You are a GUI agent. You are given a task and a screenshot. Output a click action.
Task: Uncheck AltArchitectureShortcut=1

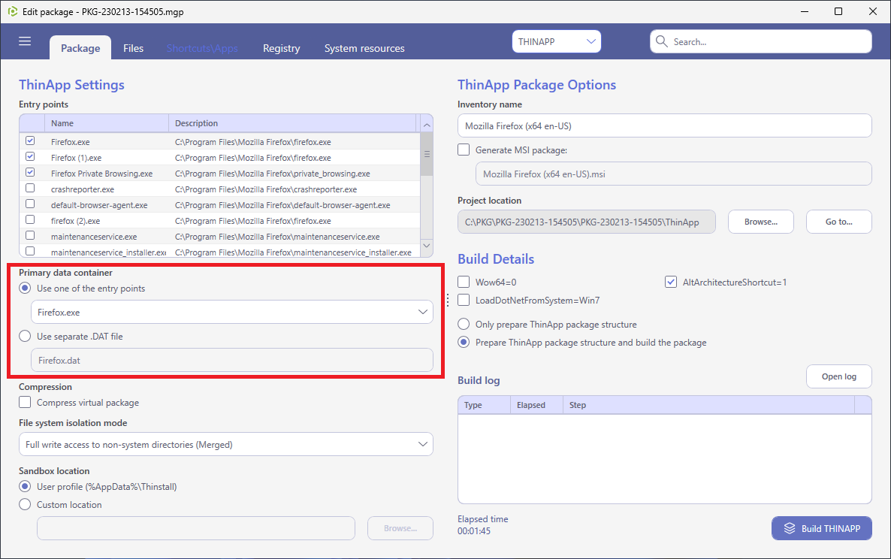tap(671, 282)
